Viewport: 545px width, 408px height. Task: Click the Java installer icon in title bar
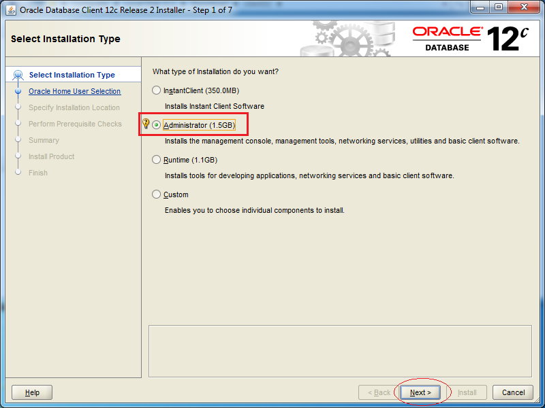click(11, 10)
